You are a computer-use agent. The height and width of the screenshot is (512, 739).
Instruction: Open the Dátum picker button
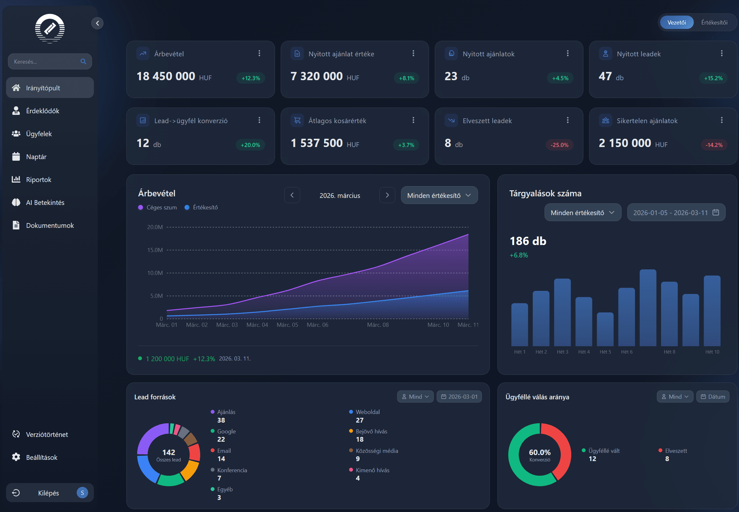[x=713, y=396]
